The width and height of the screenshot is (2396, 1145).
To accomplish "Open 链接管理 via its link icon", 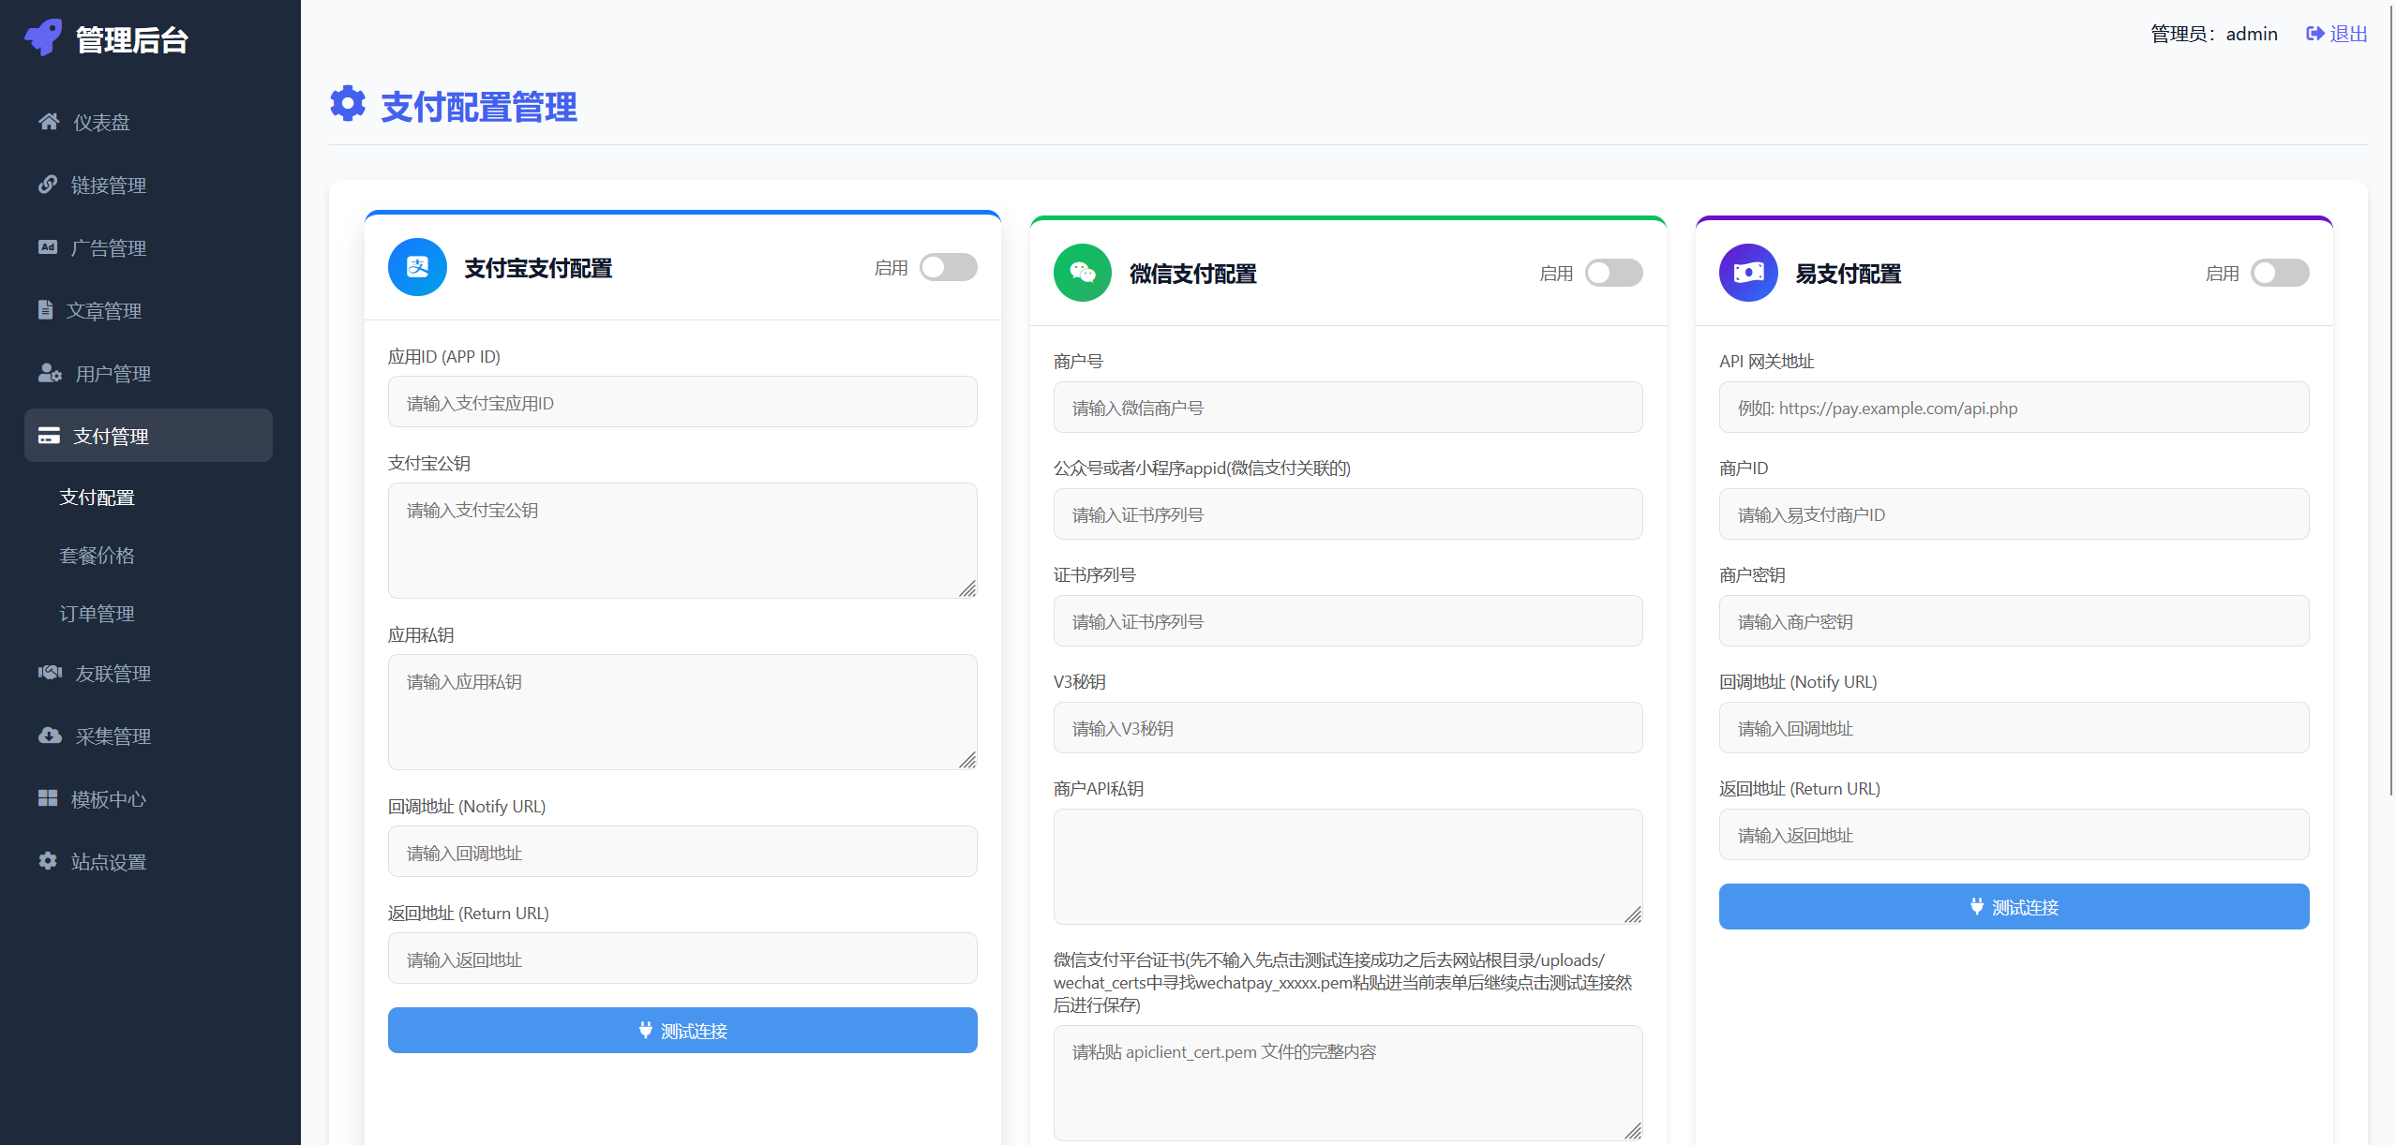I will [49, 184].
